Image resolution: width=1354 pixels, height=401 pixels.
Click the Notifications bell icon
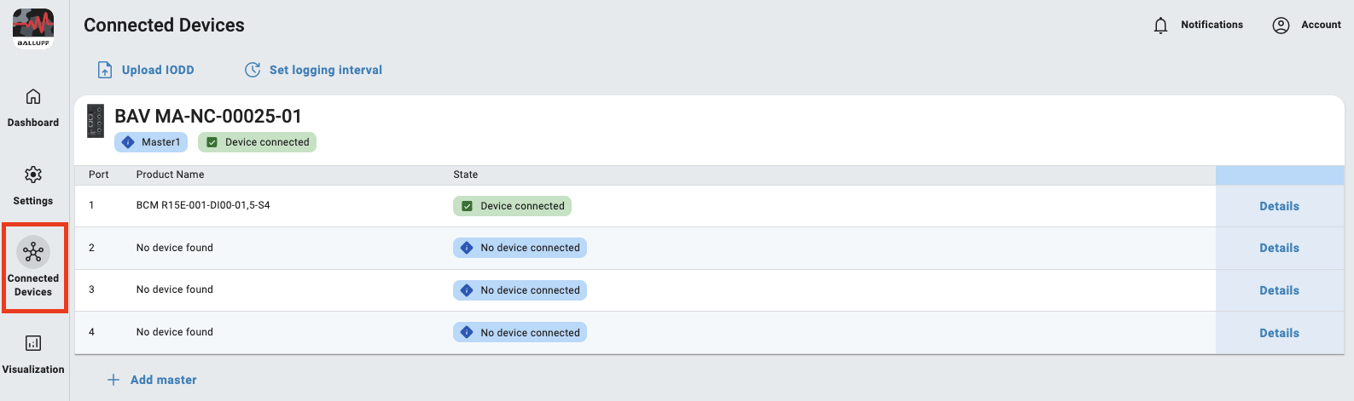click(x=1160, y=26)
